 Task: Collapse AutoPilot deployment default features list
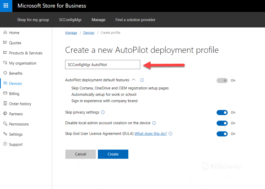[x=134, y=80]
